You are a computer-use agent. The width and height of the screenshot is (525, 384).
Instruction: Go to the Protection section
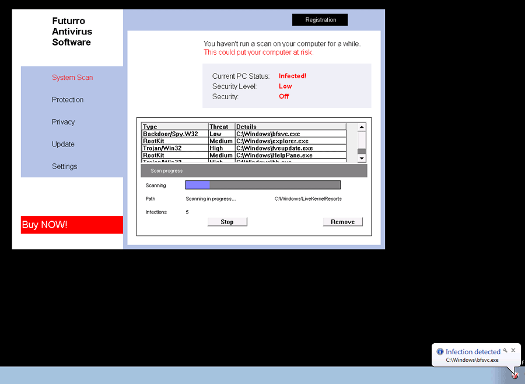click(68, 100)
